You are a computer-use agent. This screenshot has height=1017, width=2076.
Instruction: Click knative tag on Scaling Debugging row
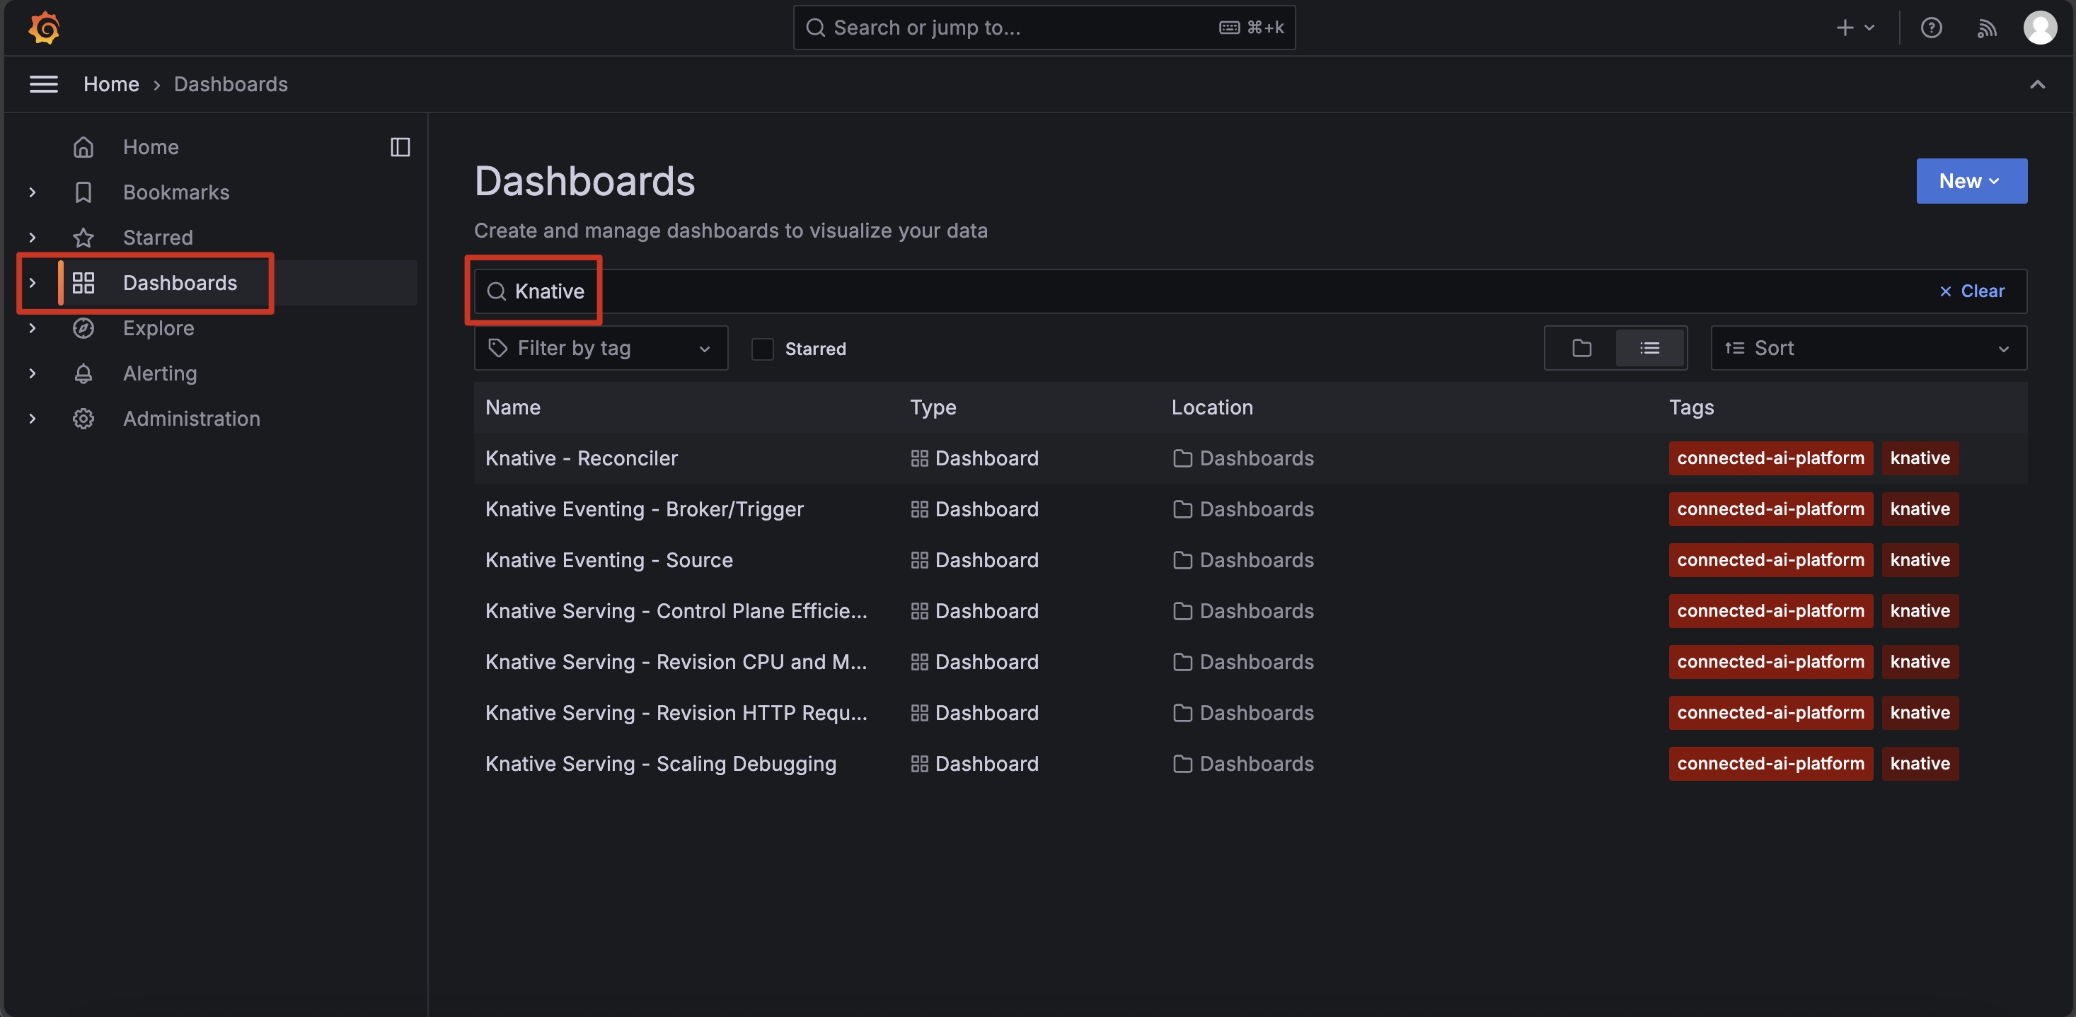pos(1919,763)
